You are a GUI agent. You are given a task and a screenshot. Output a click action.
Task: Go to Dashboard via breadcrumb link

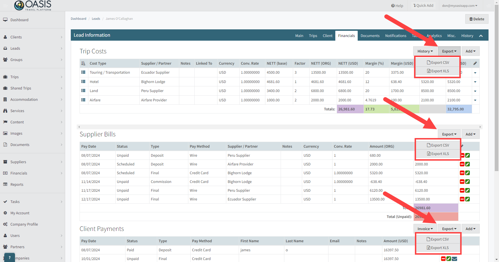click(x=78, y=19)
